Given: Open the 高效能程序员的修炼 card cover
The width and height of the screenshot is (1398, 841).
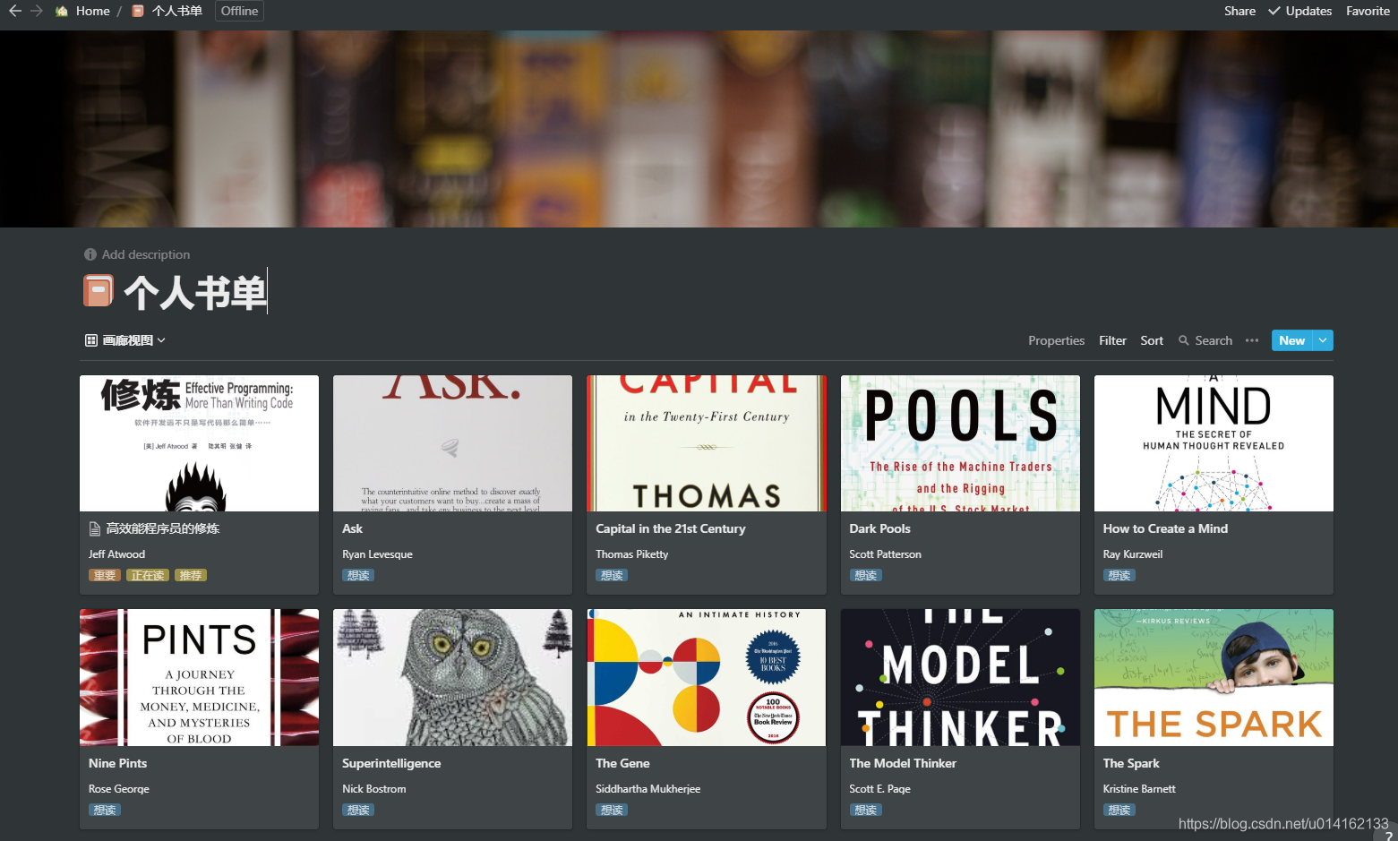Looking at the screenshot, I should coord(199,443).
